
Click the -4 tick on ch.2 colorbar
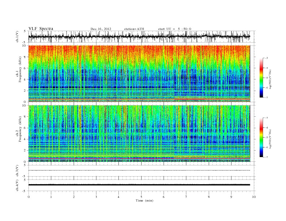pyautogui.click(x=266, y=127)
